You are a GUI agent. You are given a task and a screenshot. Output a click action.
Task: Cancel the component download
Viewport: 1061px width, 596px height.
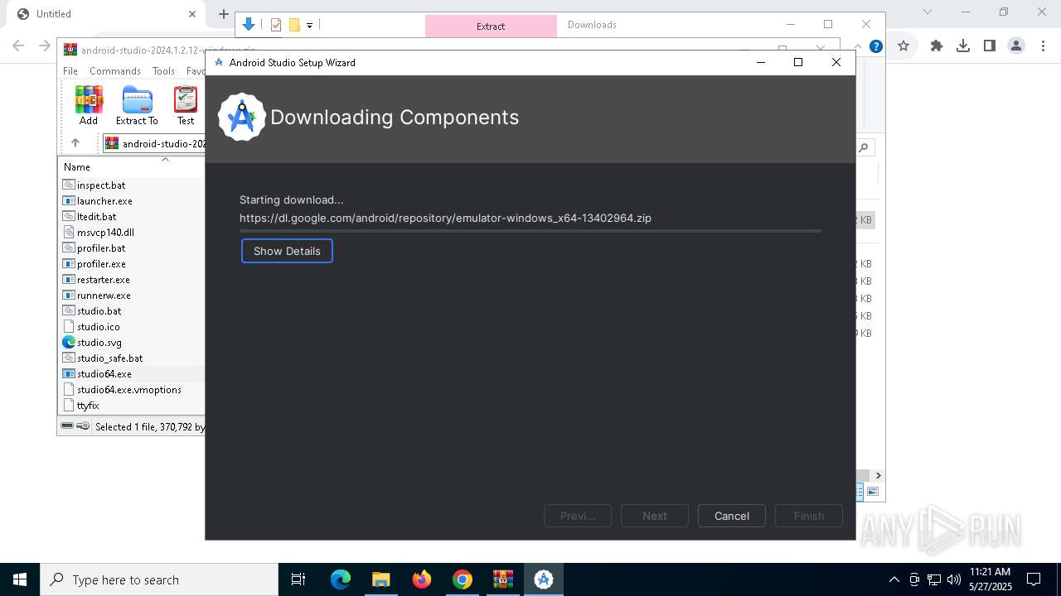pos(731,516)
